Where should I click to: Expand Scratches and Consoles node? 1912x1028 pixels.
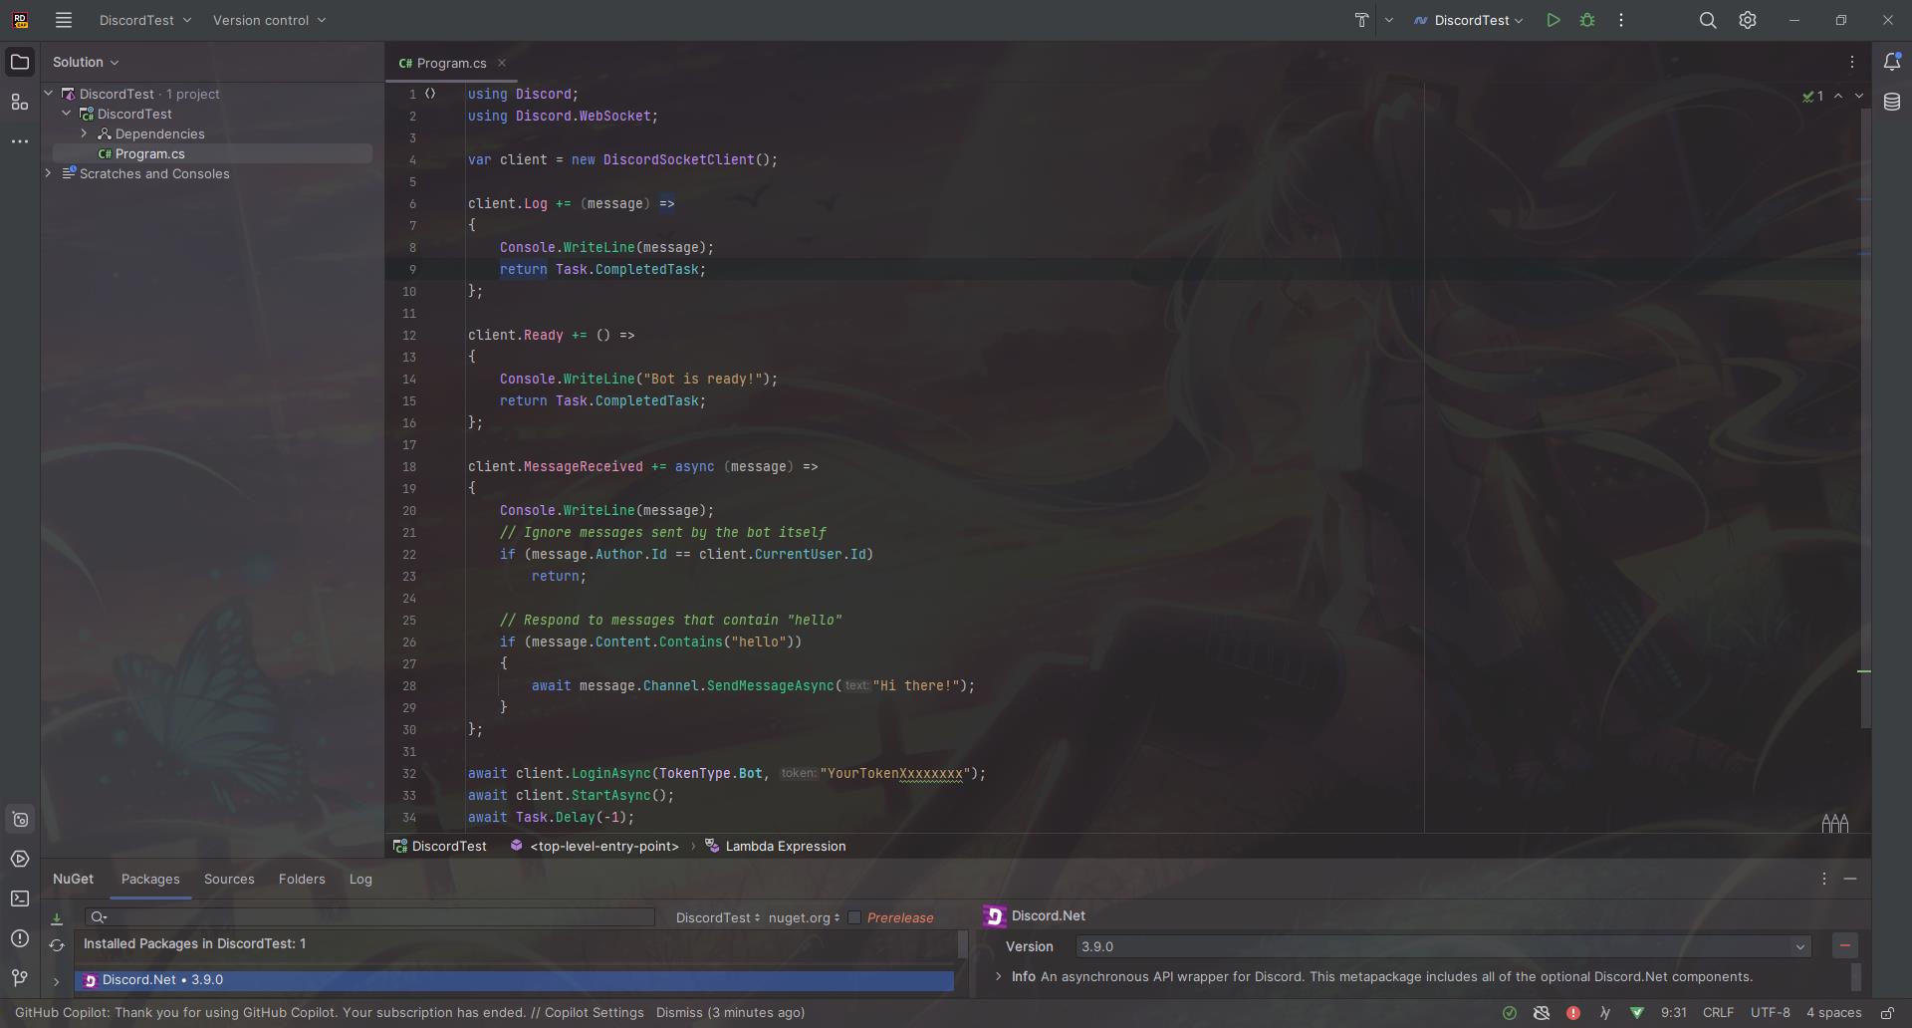[x=49, y=173]
